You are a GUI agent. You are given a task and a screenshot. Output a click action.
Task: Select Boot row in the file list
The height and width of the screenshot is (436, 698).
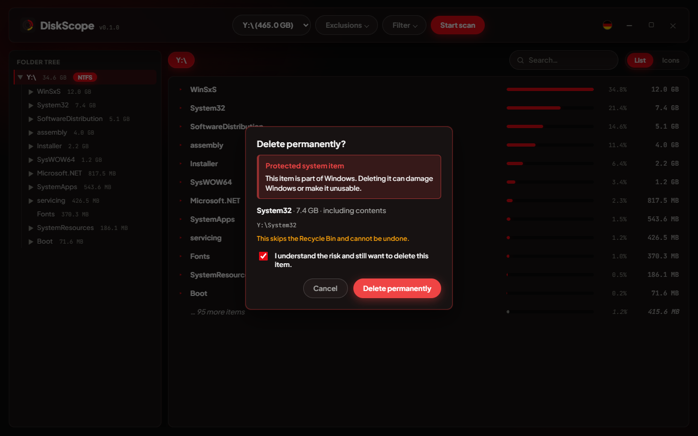pyautogui.click(x=429, y=293)
